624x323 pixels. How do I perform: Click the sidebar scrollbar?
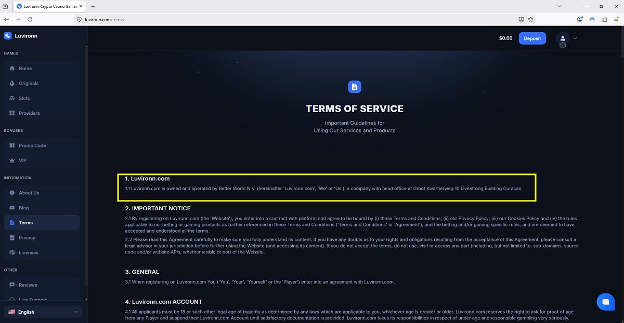tap(86, 166)
